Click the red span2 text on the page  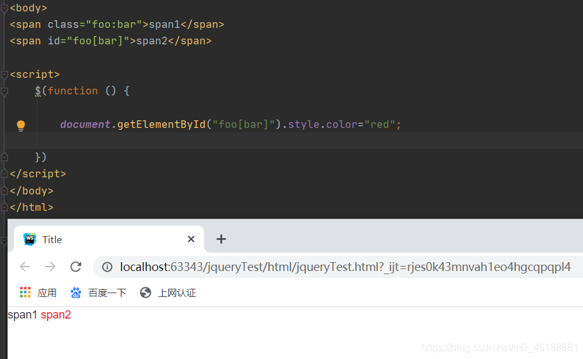pos(56,315)
